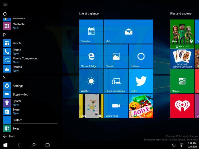Launch Microsoft Edge tile
Screen dimensions: 199x149
pyautogui.click(x=91, y=56)
